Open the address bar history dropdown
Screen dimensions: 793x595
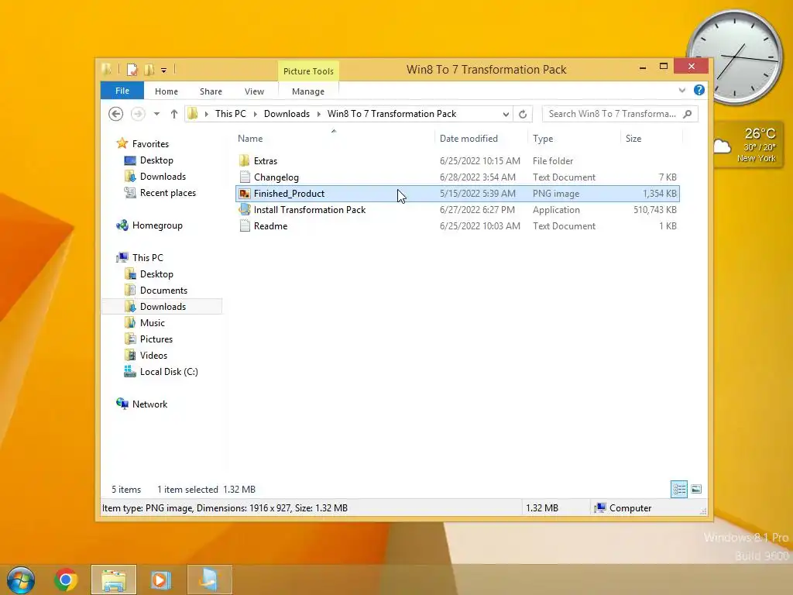click(x=506, y=115)
